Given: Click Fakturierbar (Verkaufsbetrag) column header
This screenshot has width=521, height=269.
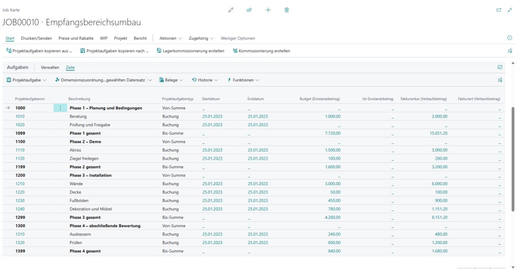Looking at the screenshot, I should point(424,99).
